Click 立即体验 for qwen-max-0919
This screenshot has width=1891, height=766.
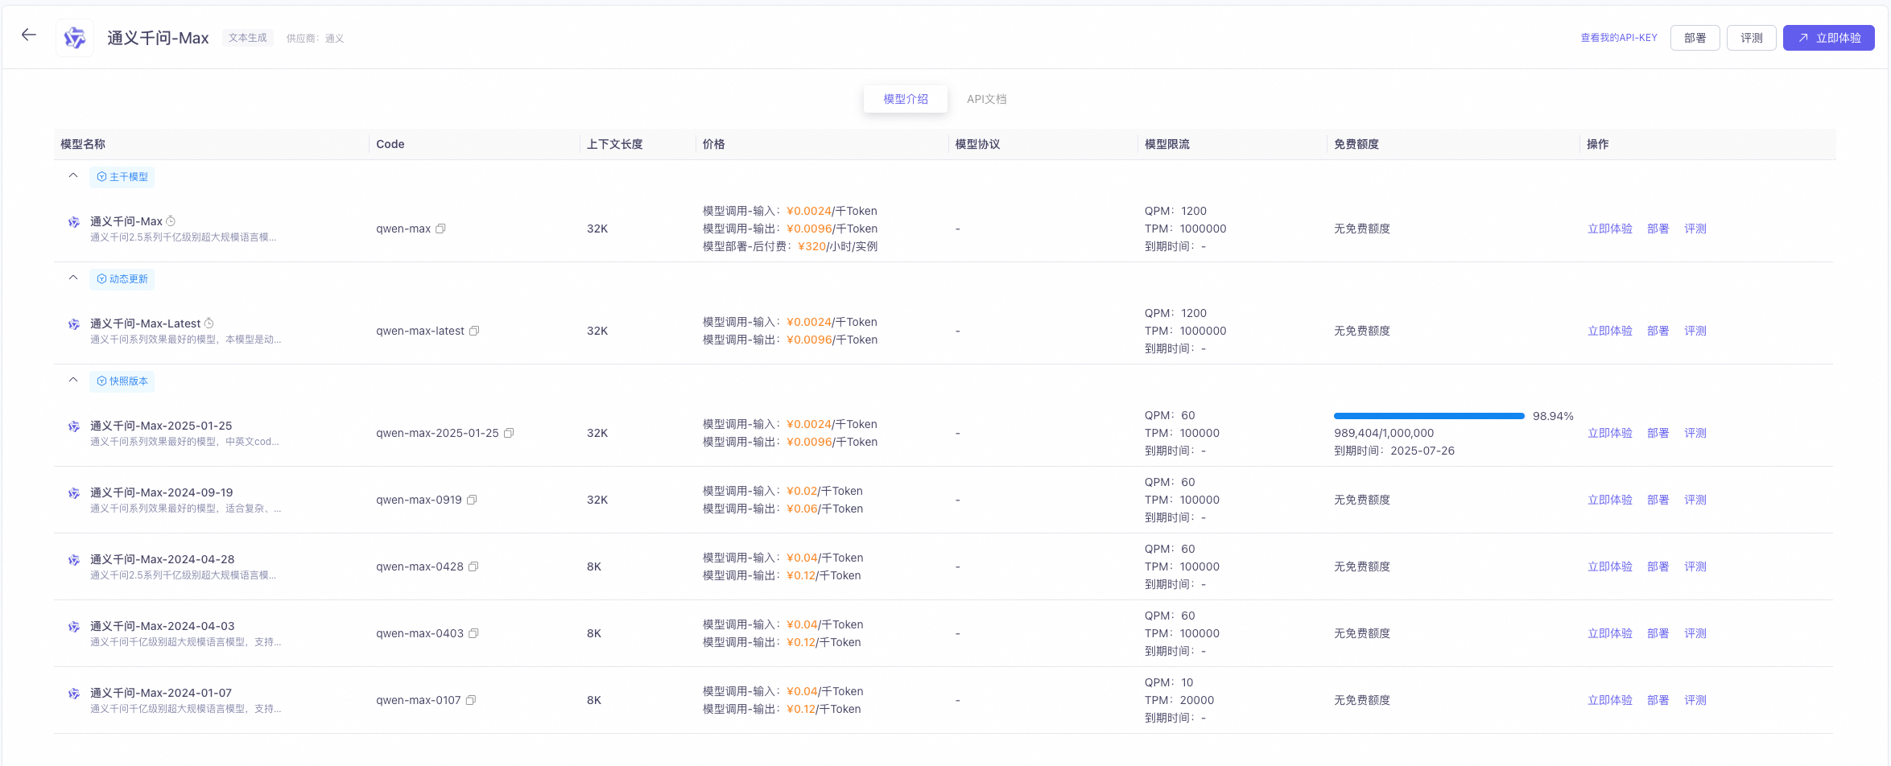pyautogui.click(x=1610, y=500)
